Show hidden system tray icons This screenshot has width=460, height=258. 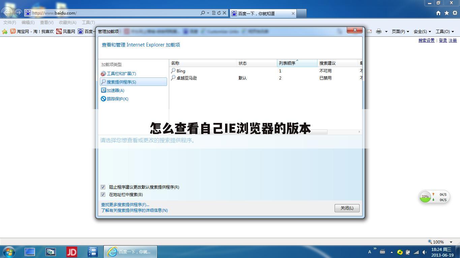[x=392, y=252]
